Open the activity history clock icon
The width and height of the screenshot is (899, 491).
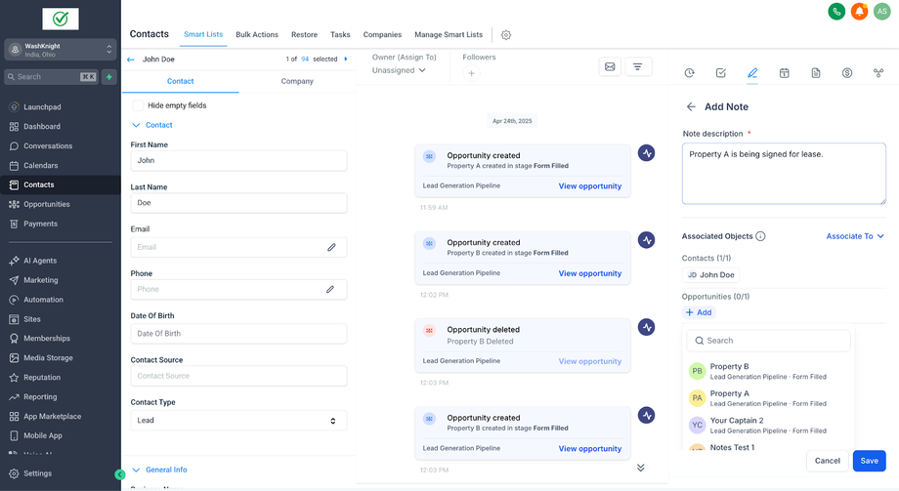(689, 73)
